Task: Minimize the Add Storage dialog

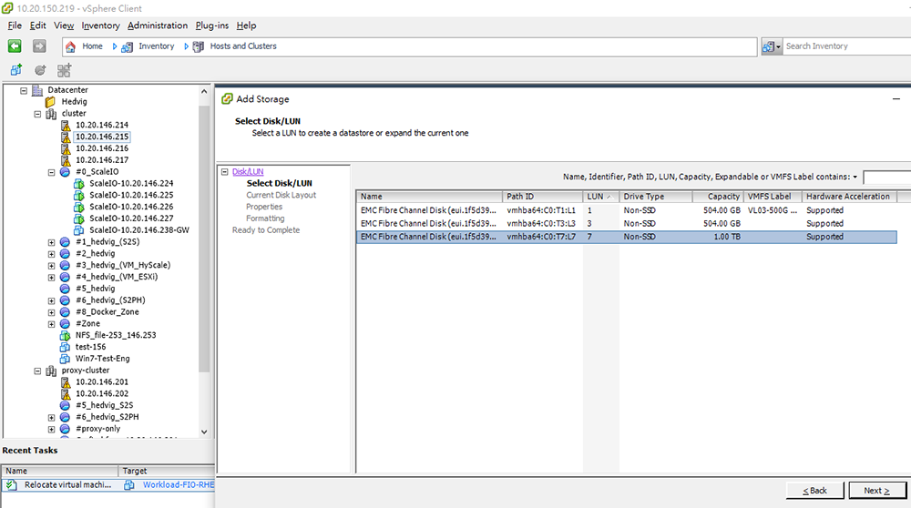Action: tap(896, 99)
